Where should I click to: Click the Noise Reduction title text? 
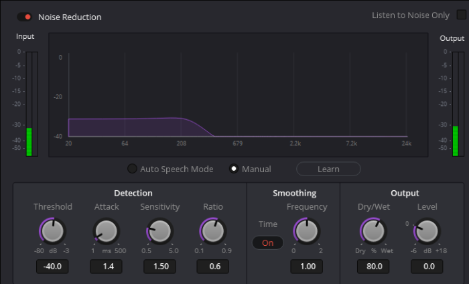click(70, 17)
